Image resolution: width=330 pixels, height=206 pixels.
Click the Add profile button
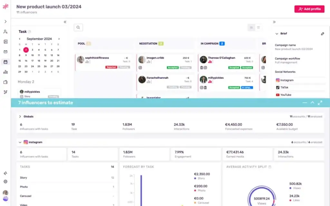[309, 9]
